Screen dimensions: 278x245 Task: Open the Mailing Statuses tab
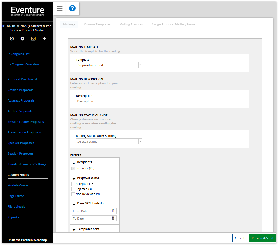(x=131, y=24)
